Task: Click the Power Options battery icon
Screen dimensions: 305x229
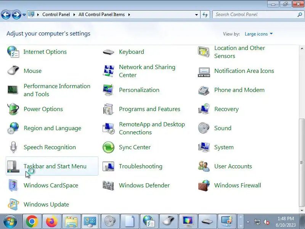Action: pyautogui.click(x=13, y=109)
